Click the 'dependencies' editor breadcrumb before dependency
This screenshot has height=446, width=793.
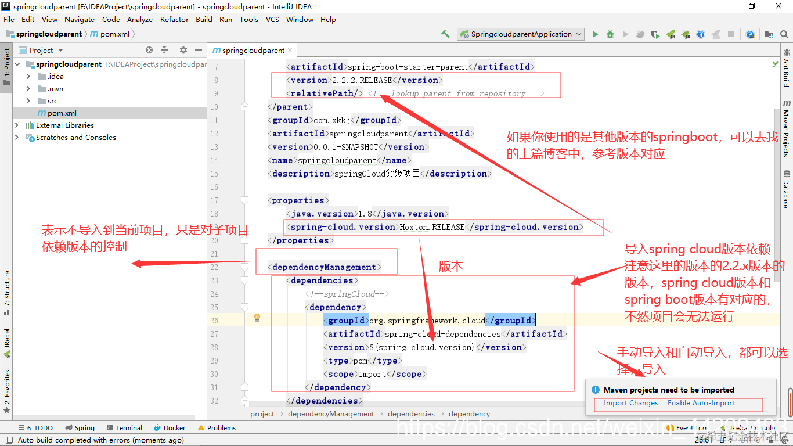411,414
